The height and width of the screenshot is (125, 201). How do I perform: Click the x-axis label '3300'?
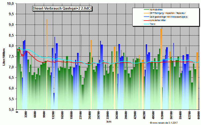(26, 114)
